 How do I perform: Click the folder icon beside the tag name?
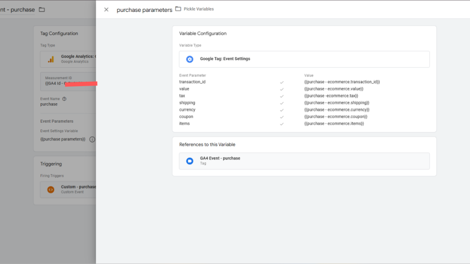42,10
